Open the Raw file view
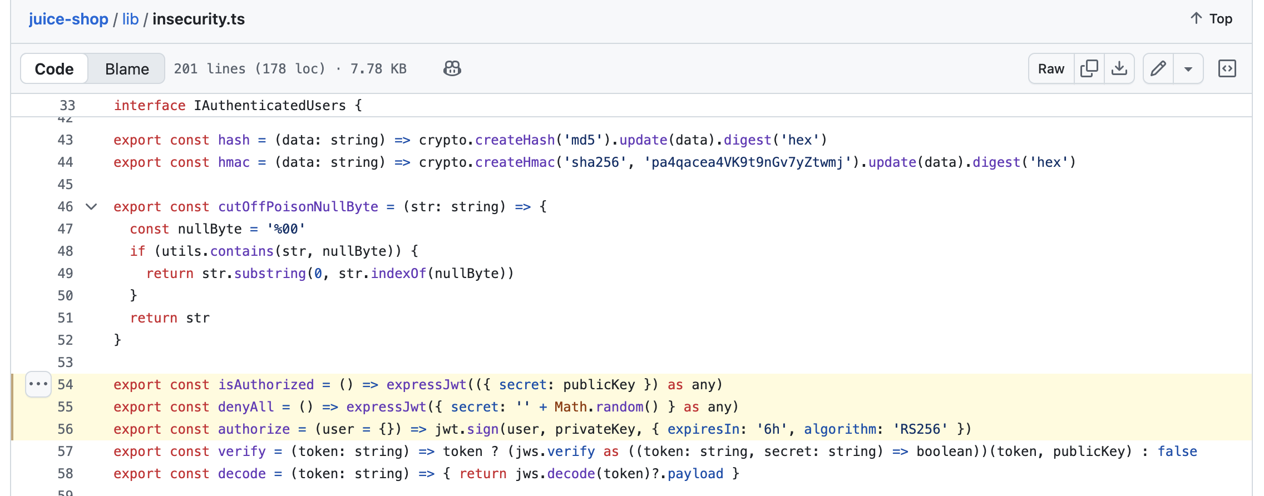Viewport: 1264px width, 496px height. coord(1051,69)
